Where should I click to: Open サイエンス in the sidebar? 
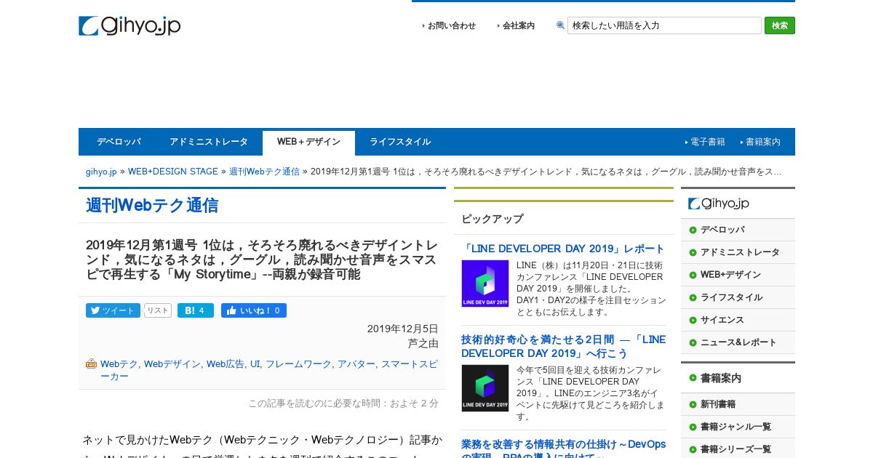pos(738,320)
